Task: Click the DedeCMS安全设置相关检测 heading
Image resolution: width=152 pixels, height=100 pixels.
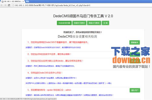Action: coord(77,37)
